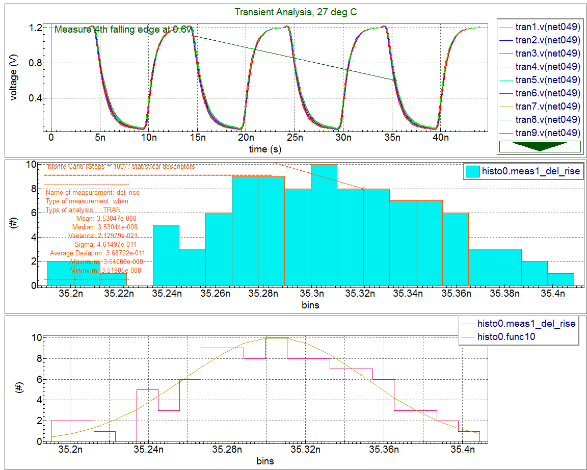Click the tallest cyan histogram bar of count 10
Viewport: 587px width, 470px height.
click(324, 225)
